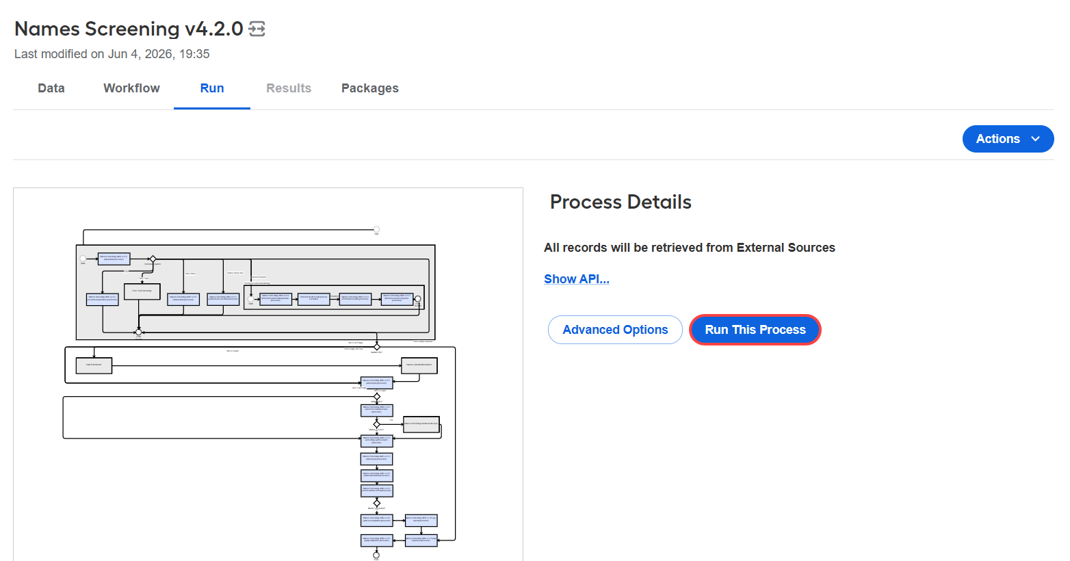
Task: Click the Last modified timestamp text
Action: point(112,54)
